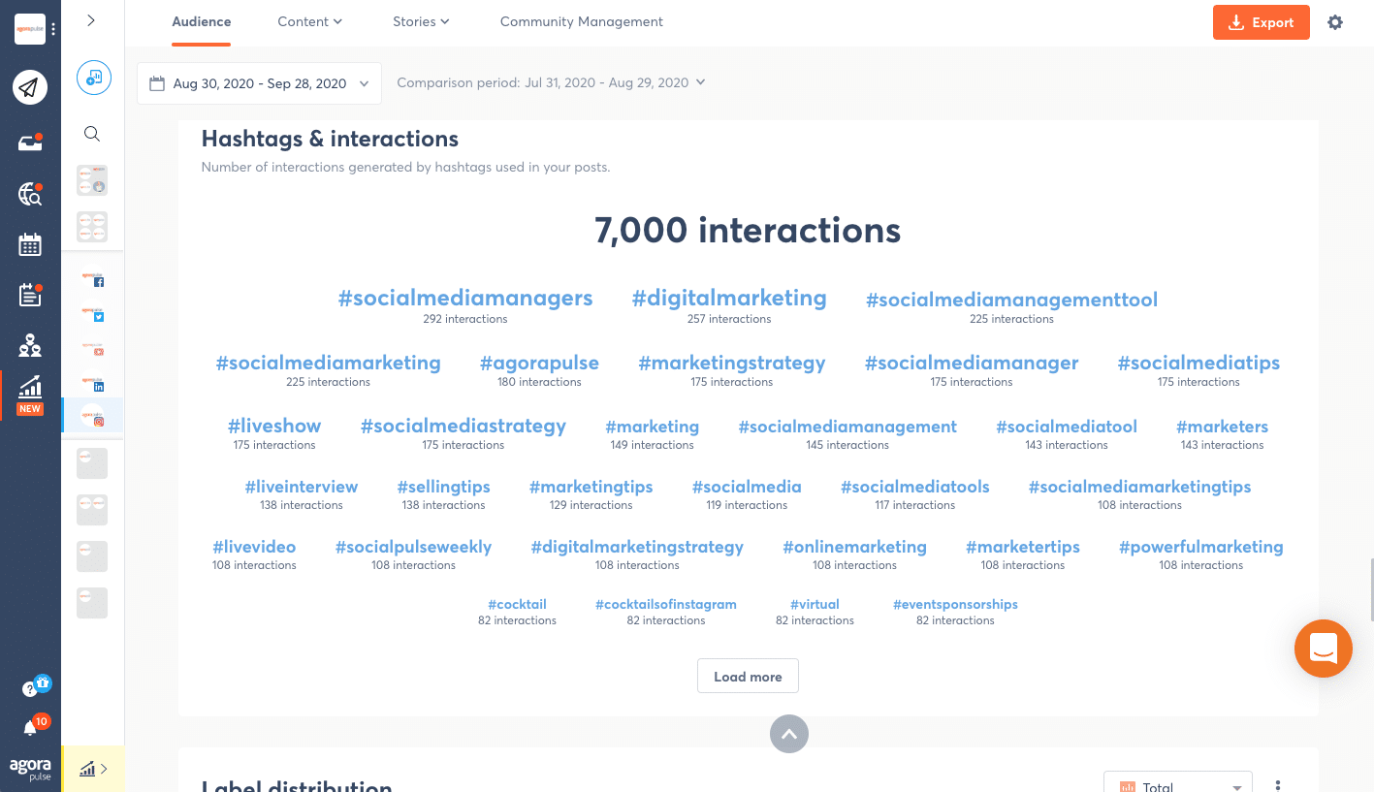The height and width of the screenshot is (792, 1374).
Task: Open the settings gear icon
Action: 1335,22
